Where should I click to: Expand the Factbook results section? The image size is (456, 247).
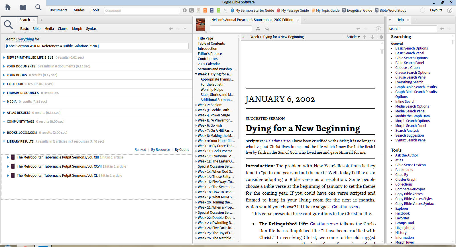[4, 84]
